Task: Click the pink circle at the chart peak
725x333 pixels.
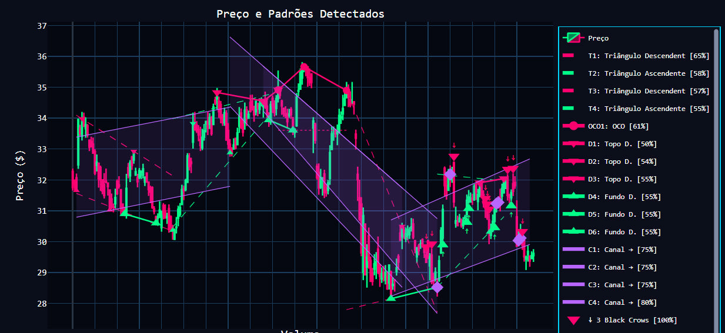Action: 304,68
